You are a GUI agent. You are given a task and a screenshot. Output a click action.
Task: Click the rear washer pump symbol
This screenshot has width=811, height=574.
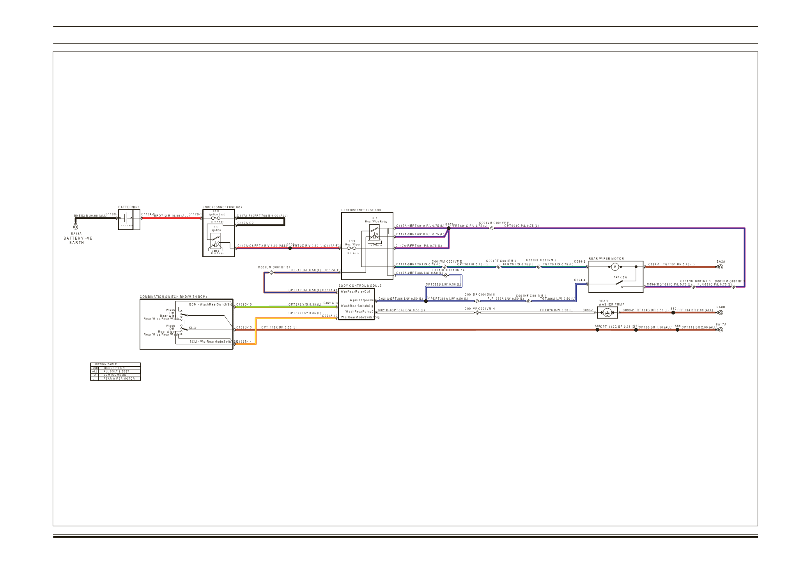click(607, 313)
